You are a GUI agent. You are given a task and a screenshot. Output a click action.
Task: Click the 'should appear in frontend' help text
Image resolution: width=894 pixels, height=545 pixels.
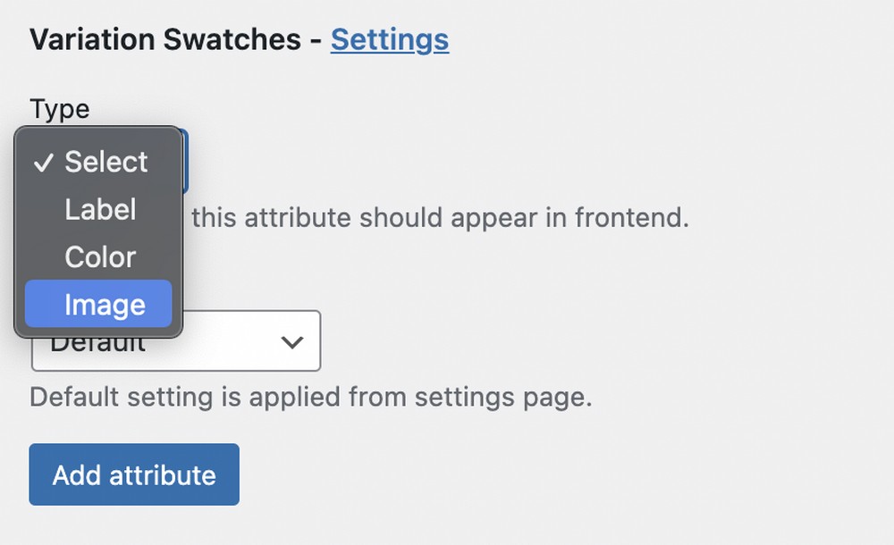[x=440, y=217]
